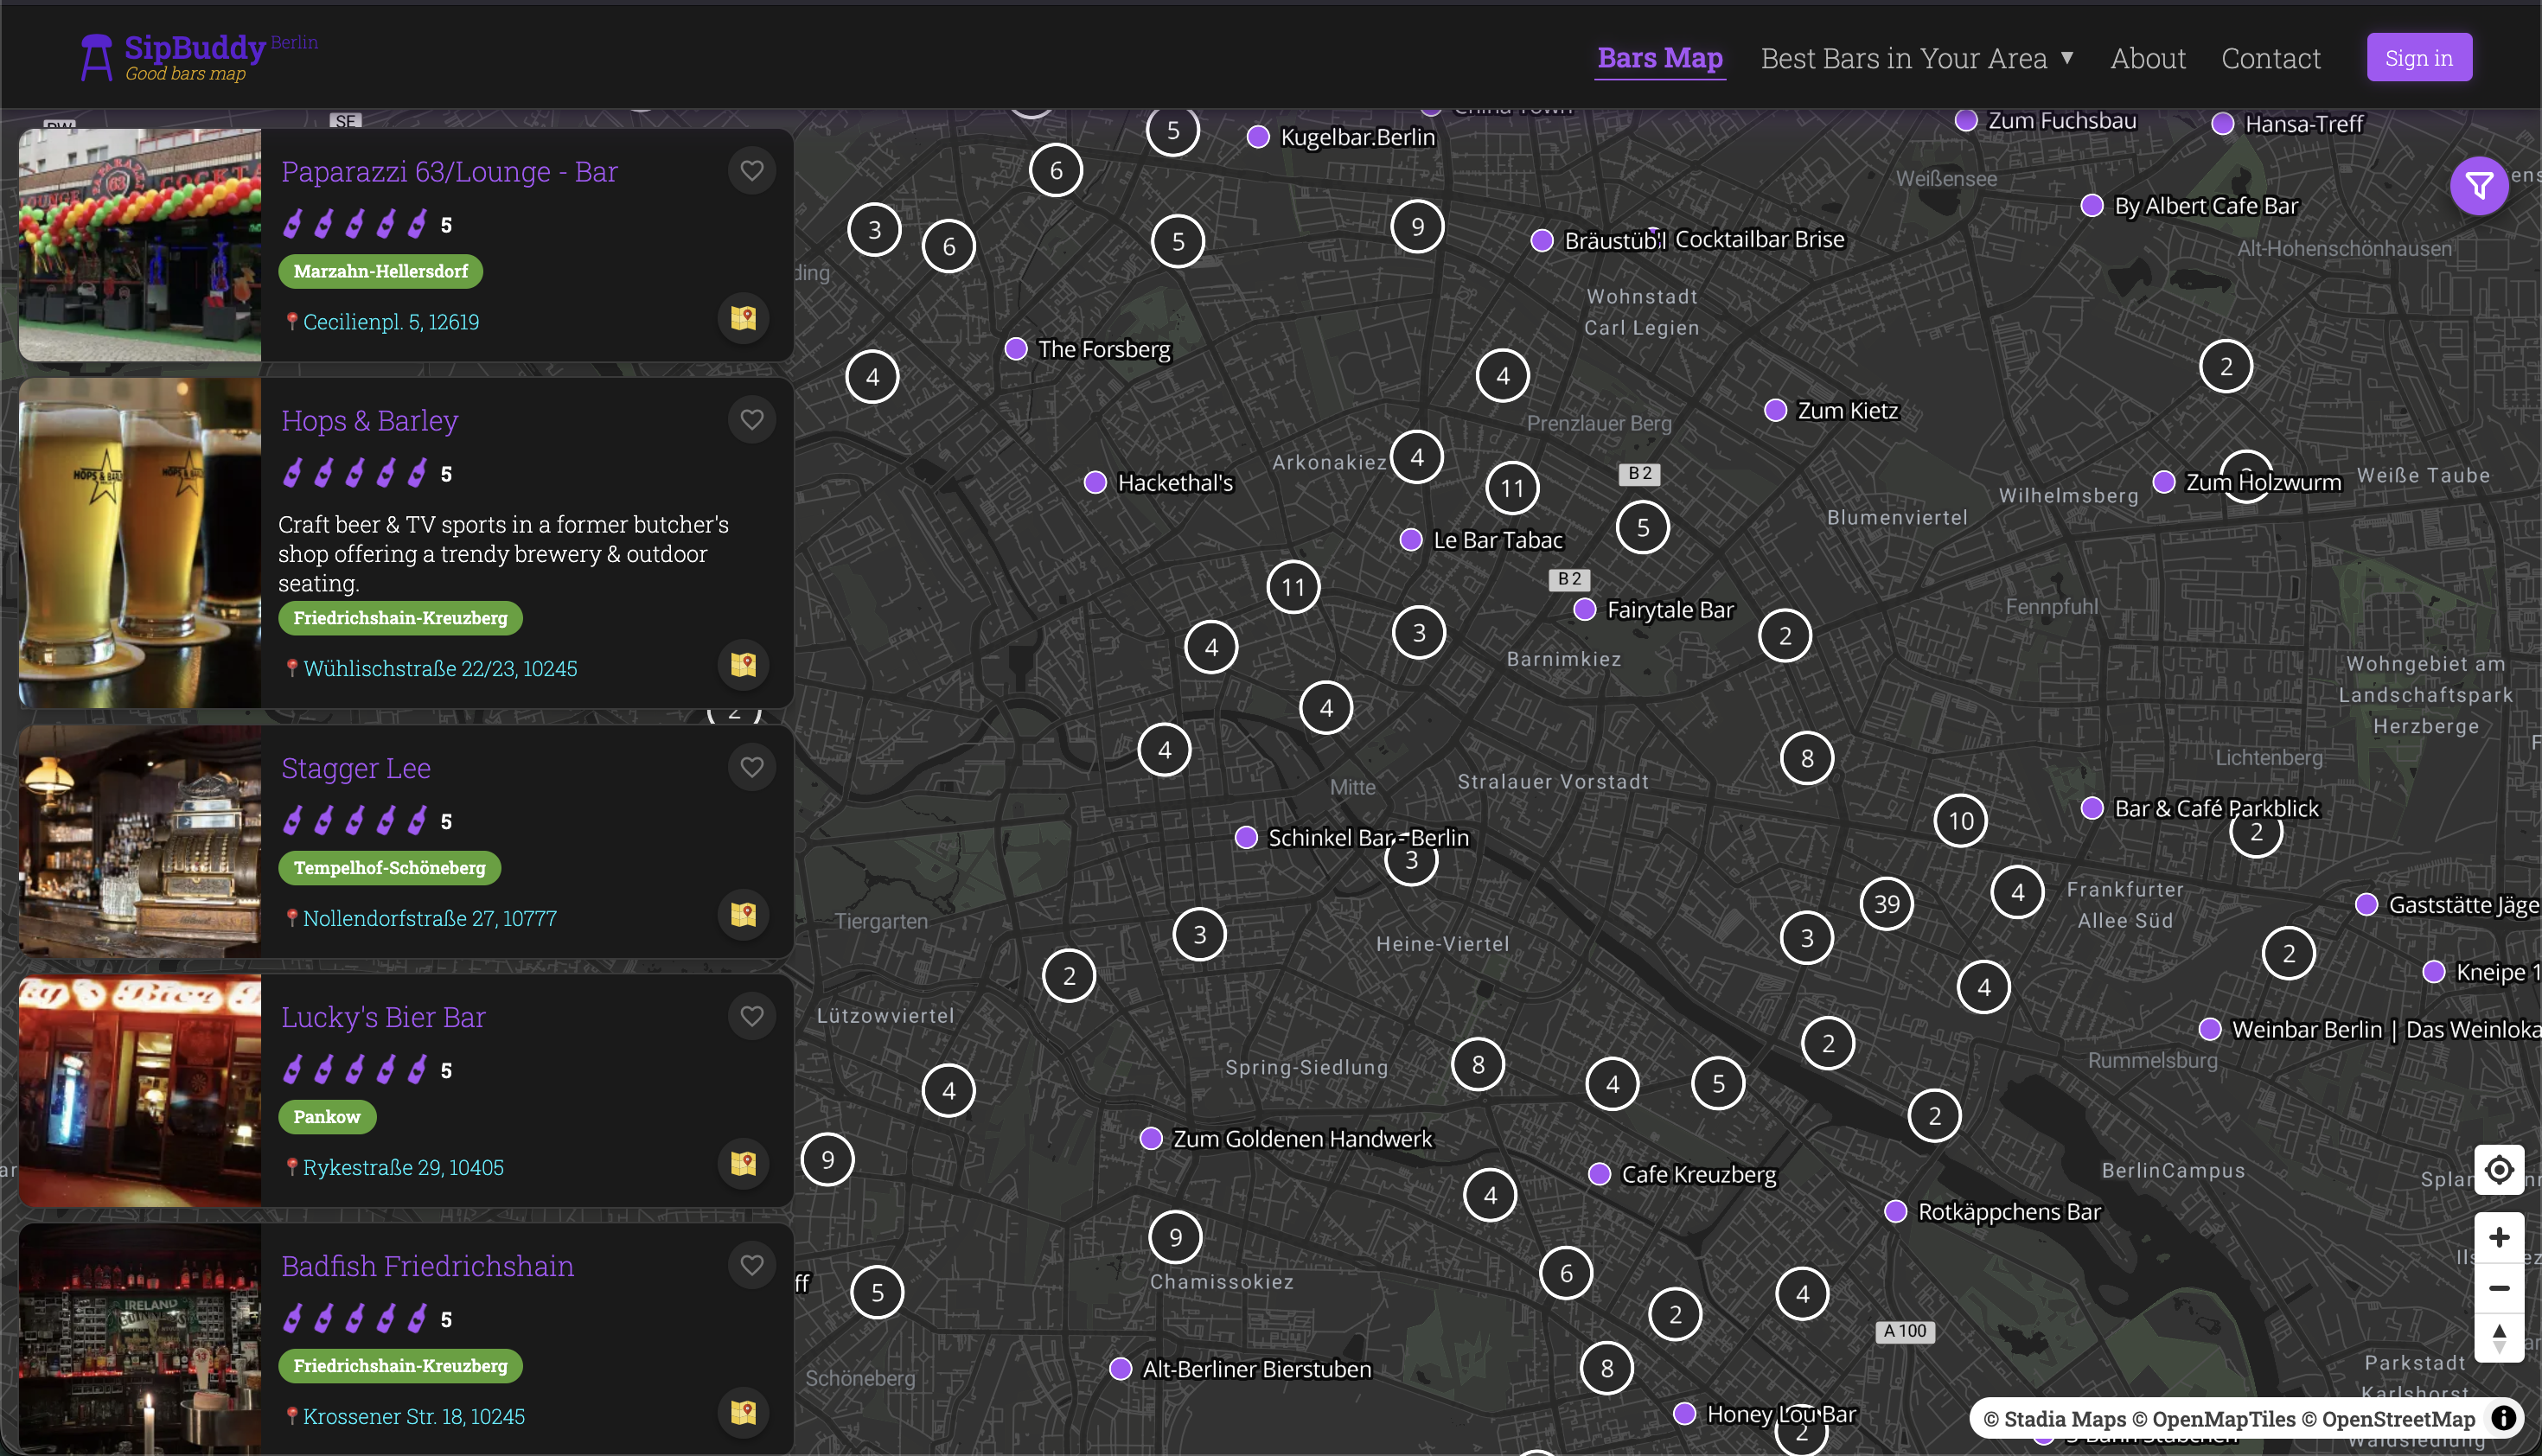Expand the cluster labeled 39 on the map
Image resolution: width=2542 pixels, height=1456 pixels.
(1888, 903)
